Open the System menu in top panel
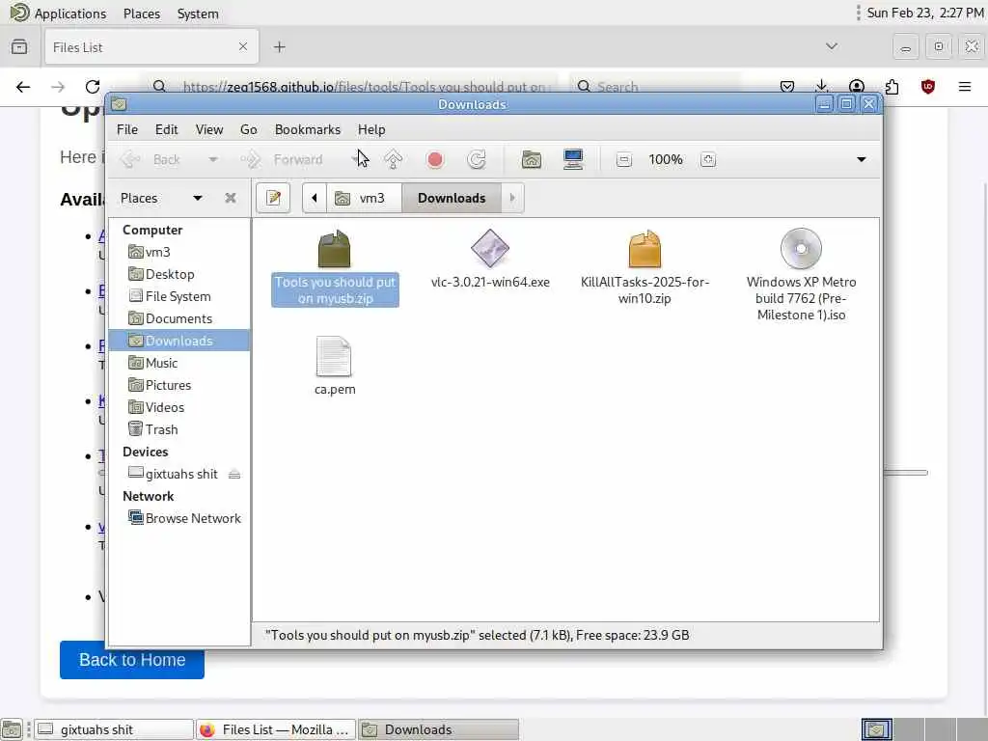988x741 pixels. tap(198, 14)
